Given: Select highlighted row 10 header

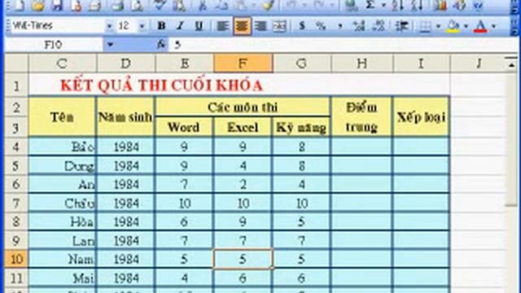Looking at the screenshot, I should coord(16,259).
